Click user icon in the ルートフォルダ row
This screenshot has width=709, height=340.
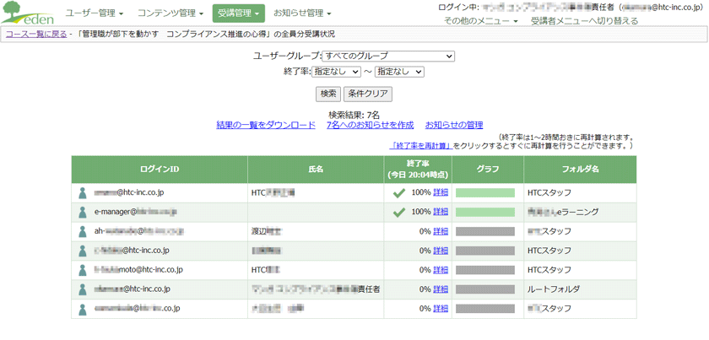pos(83,289)
